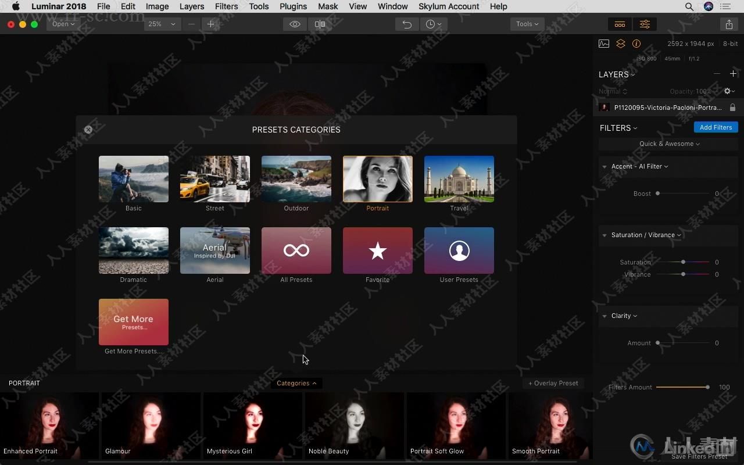Open the history clock dropdown
Viewport: 744px width, 465px height.
pyautogui.click(x=433, y=24)
